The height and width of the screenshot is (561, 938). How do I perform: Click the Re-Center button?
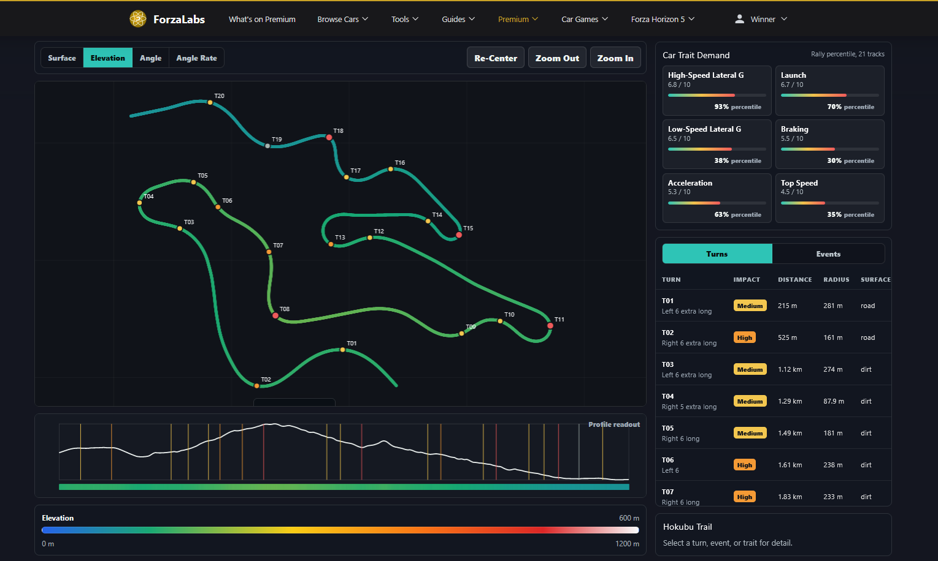tap(496, 58)
